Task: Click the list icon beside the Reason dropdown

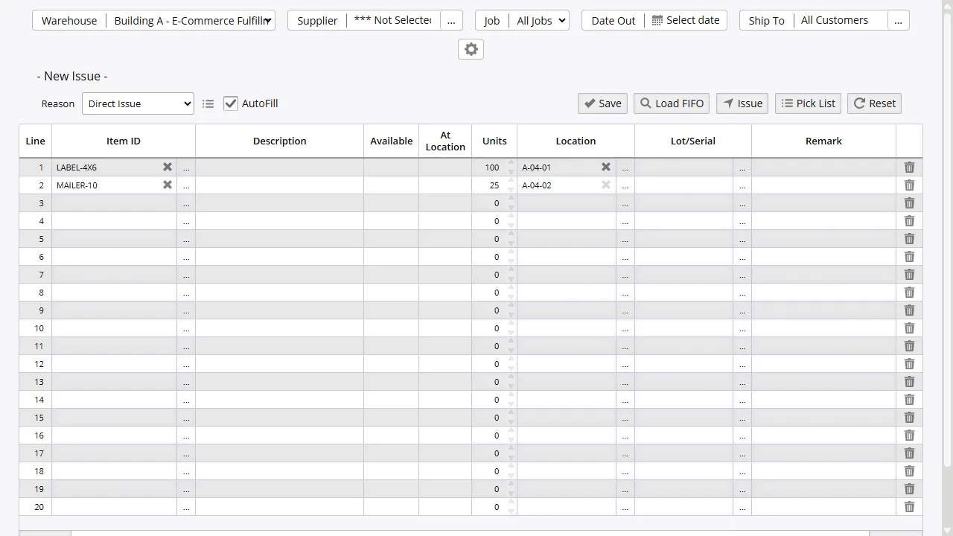Action: 208,103
